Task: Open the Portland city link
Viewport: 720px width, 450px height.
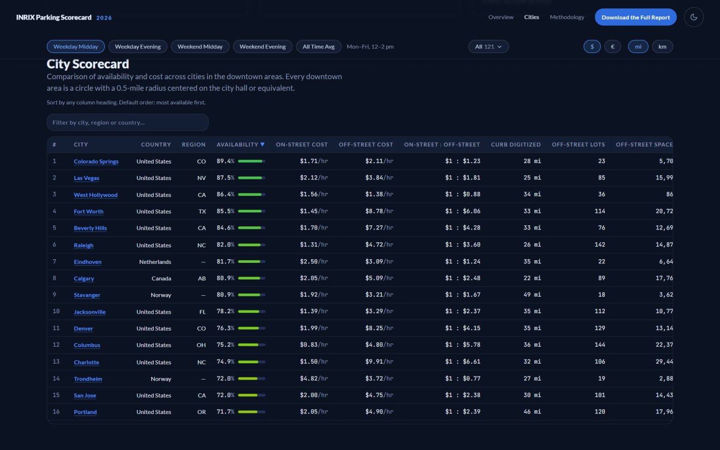Action: click(85, 412)
